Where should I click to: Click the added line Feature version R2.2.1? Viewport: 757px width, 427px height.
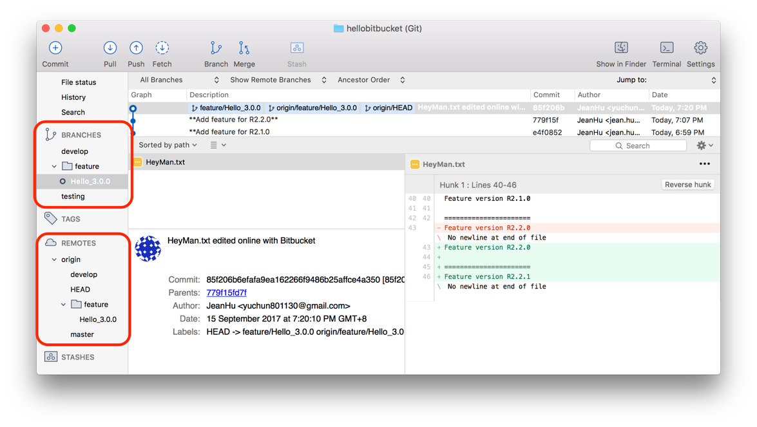click(487, 276)
